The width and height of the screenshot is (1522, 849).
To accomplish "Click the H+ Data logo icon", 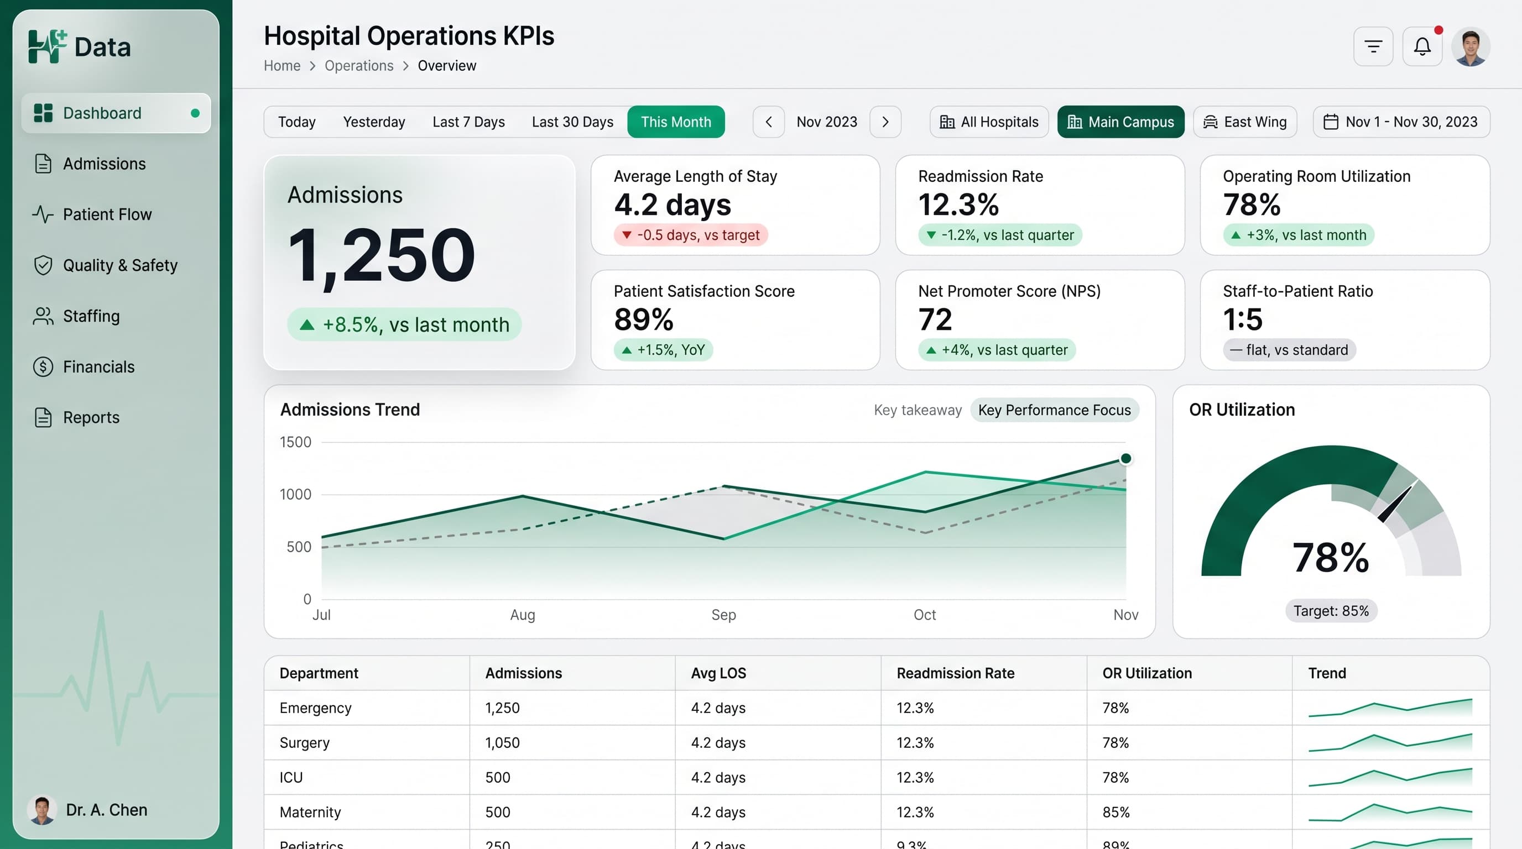I will tap(47, 46).
